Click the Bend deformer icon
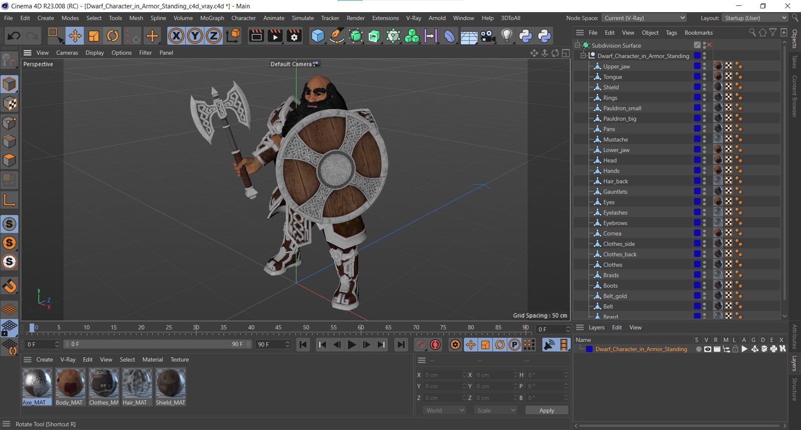Screen dimensions: 801x430 click(x=449, y=36)
